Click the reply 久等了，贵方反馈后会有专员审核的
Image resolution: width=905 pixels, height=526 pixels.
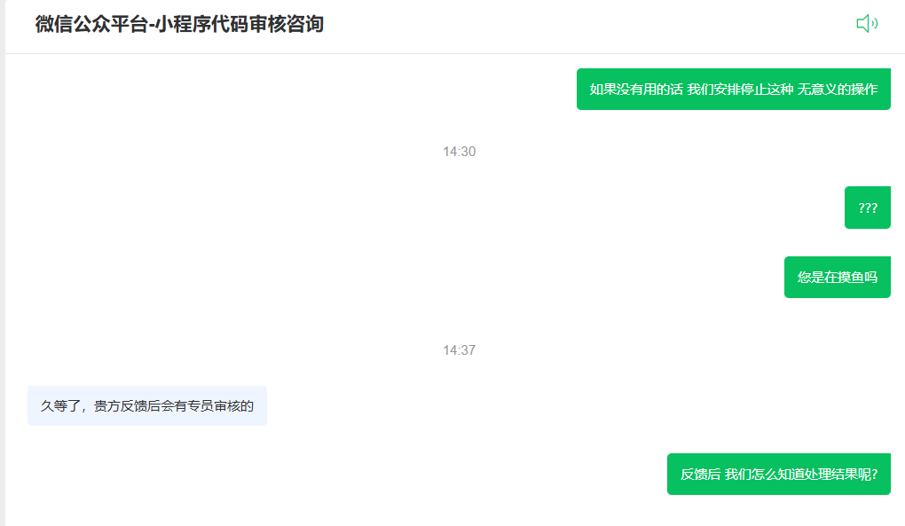tap(147, 406)
